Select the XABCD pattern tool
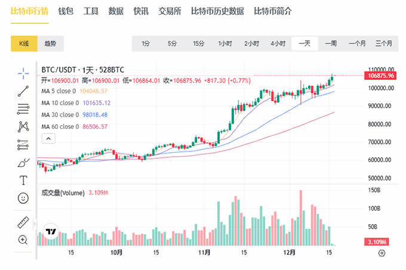 click(x=23, y=126)
